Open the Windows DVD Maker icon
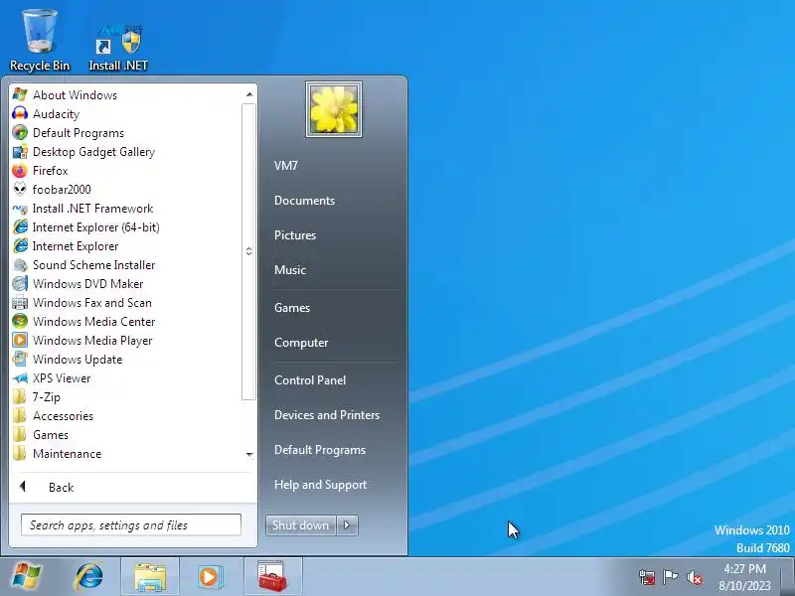 (x=20, y=284)
